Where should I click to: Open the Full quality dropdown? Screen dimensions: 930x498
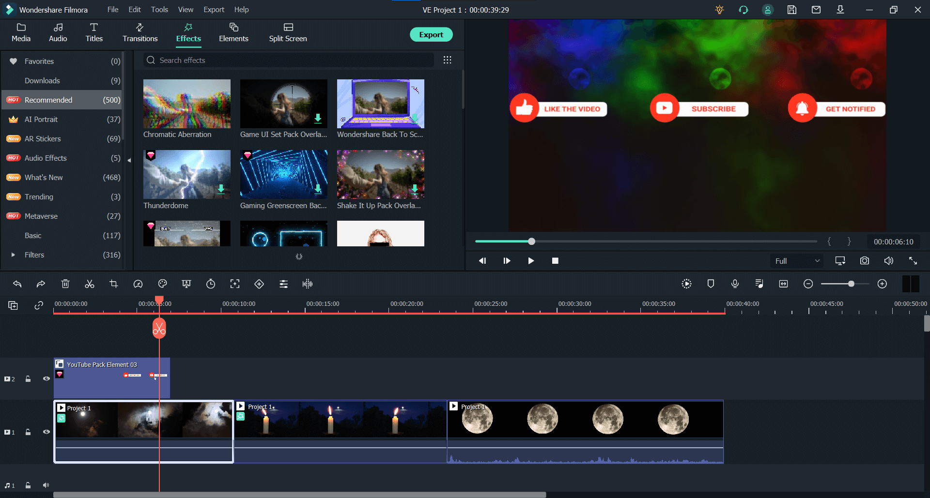coord(797,261)
